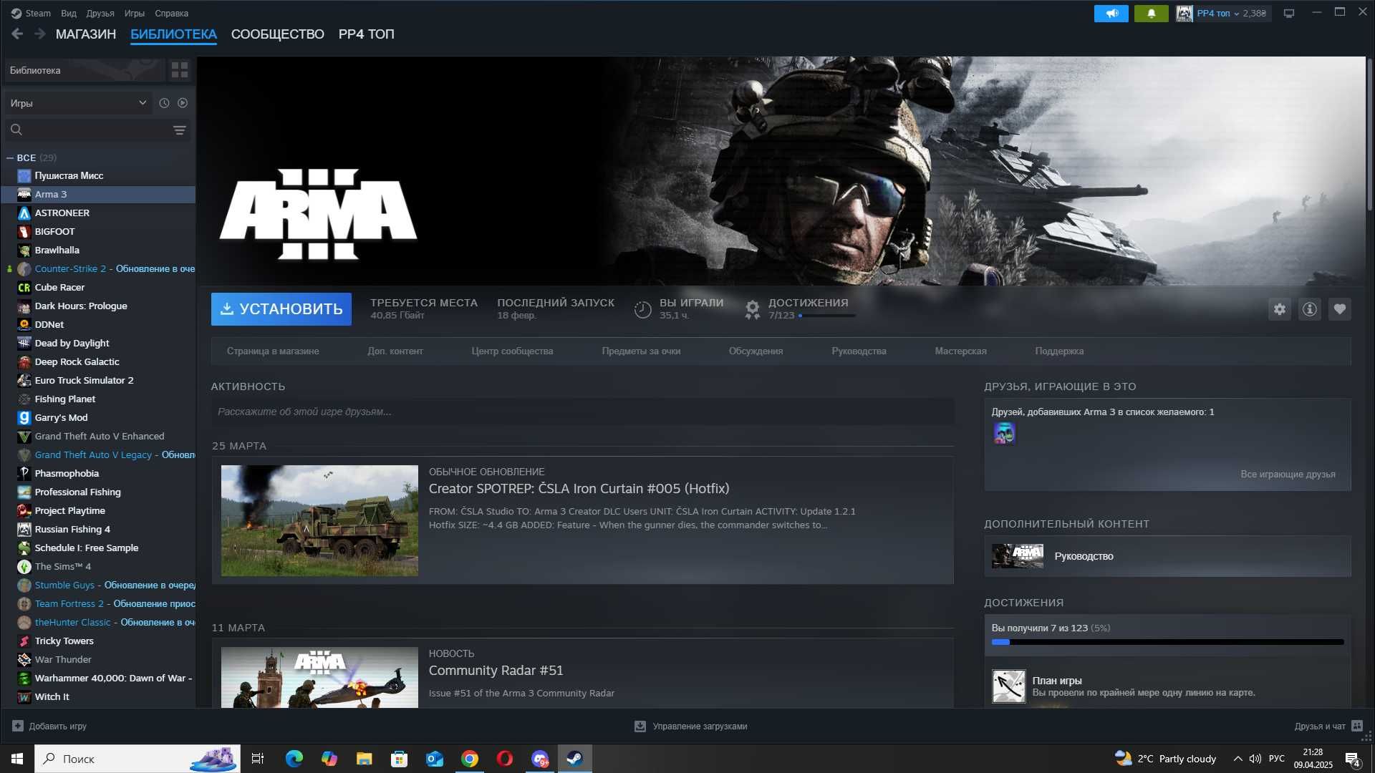
Task: Select War Thunder in the list
Action: (98, 659)
